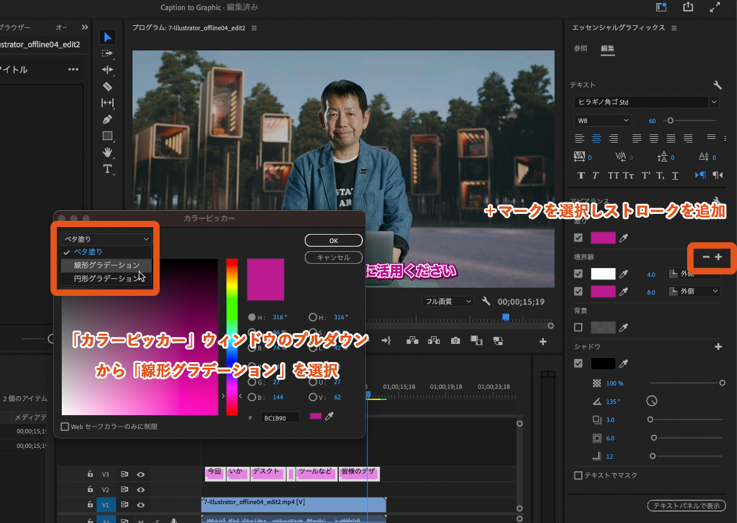Switch to the 参照 tab
This screenshot has height=523, width=737.
[581, 49]
